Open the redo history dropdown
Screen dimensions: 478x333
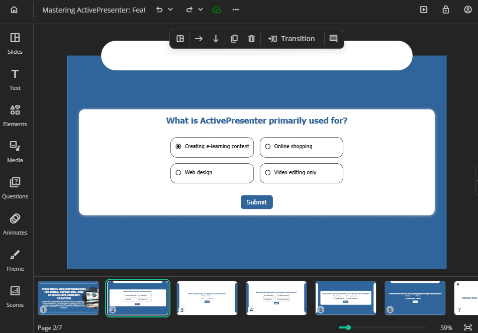pyautogui.click(x=200, y=10)
